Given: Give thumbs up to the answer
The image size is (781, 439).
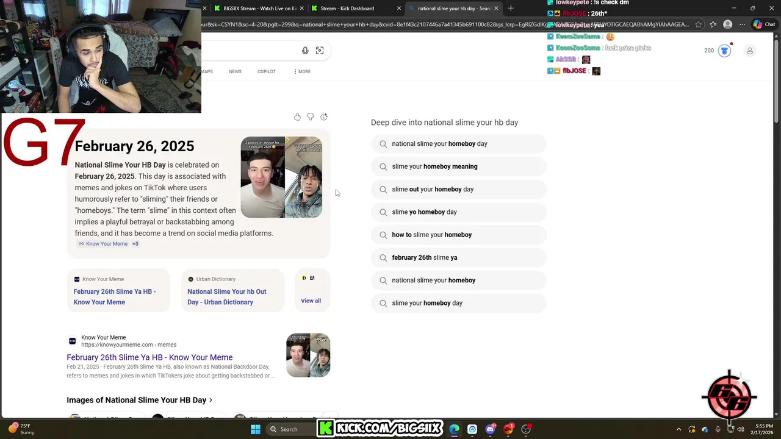Looking at the screenshot, I should [x=297, y=116].
